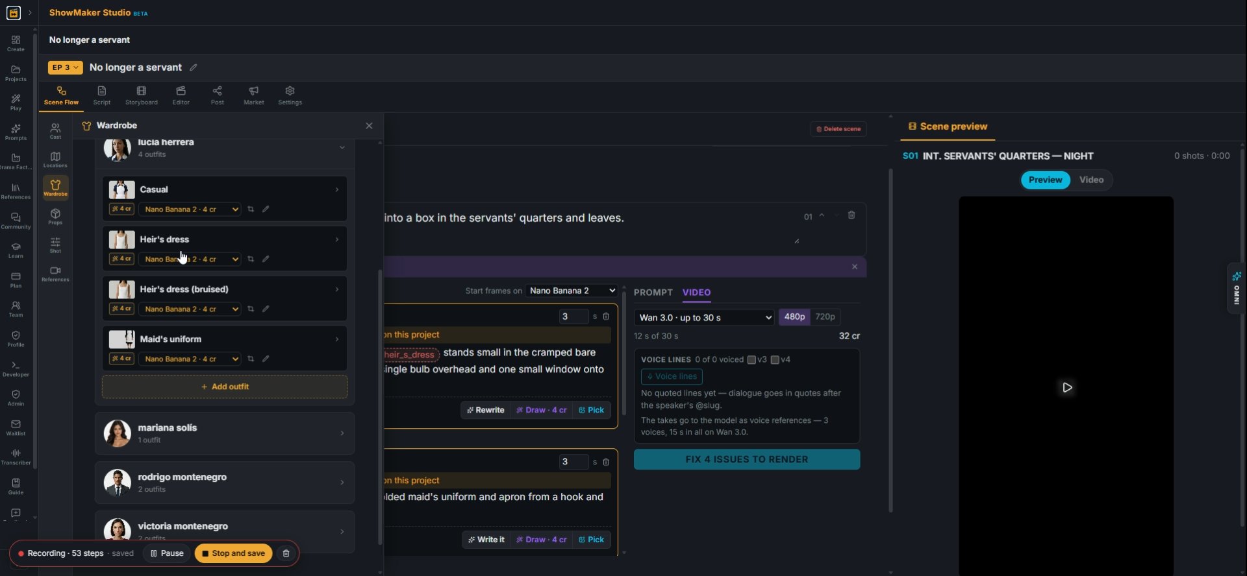Tick the v3 voice checkbox

pos(751,359)
